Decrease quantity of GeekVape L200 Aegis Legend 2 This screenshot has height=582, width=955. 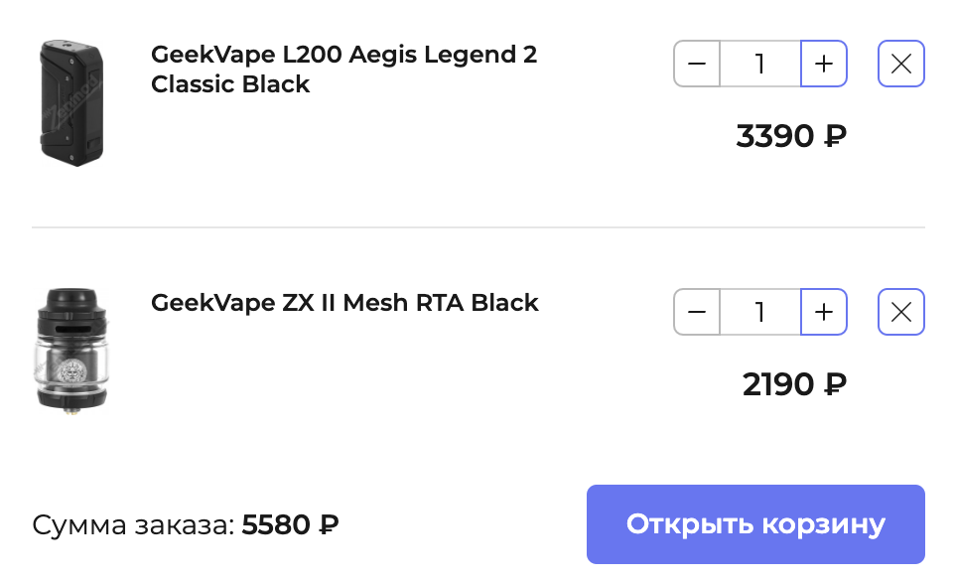pos(697,65)
